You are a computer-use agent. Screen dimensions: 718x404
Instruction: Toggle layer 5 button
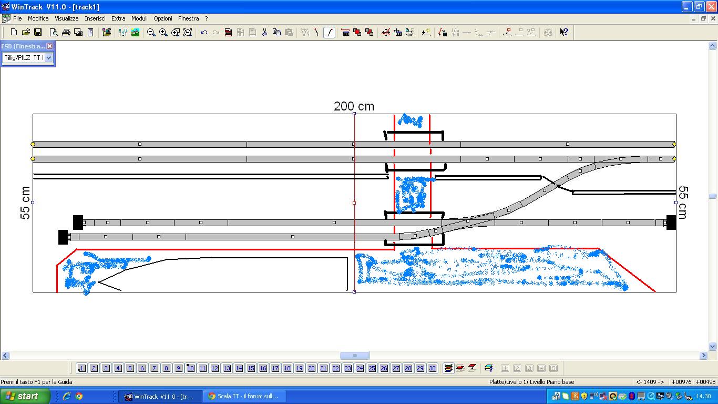(x=130, y=368)
